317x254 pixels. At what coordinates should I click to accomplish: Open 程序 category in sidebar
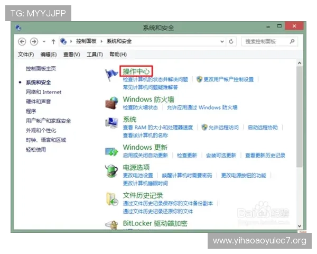tap(31, 111)
